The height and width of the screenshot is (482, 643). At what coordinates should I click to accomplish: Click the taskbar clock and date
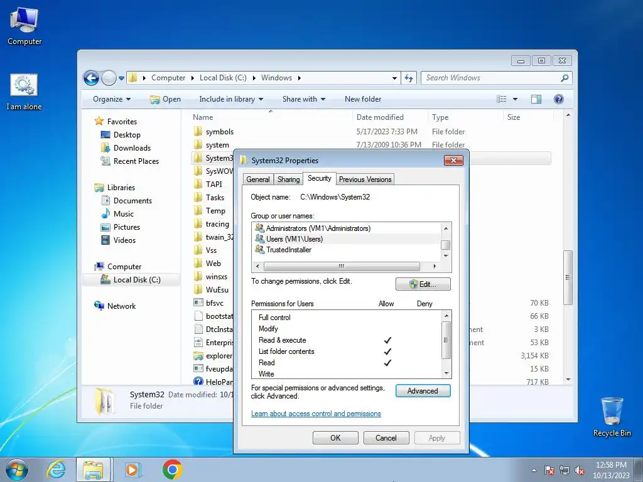[x=611, y=470]
